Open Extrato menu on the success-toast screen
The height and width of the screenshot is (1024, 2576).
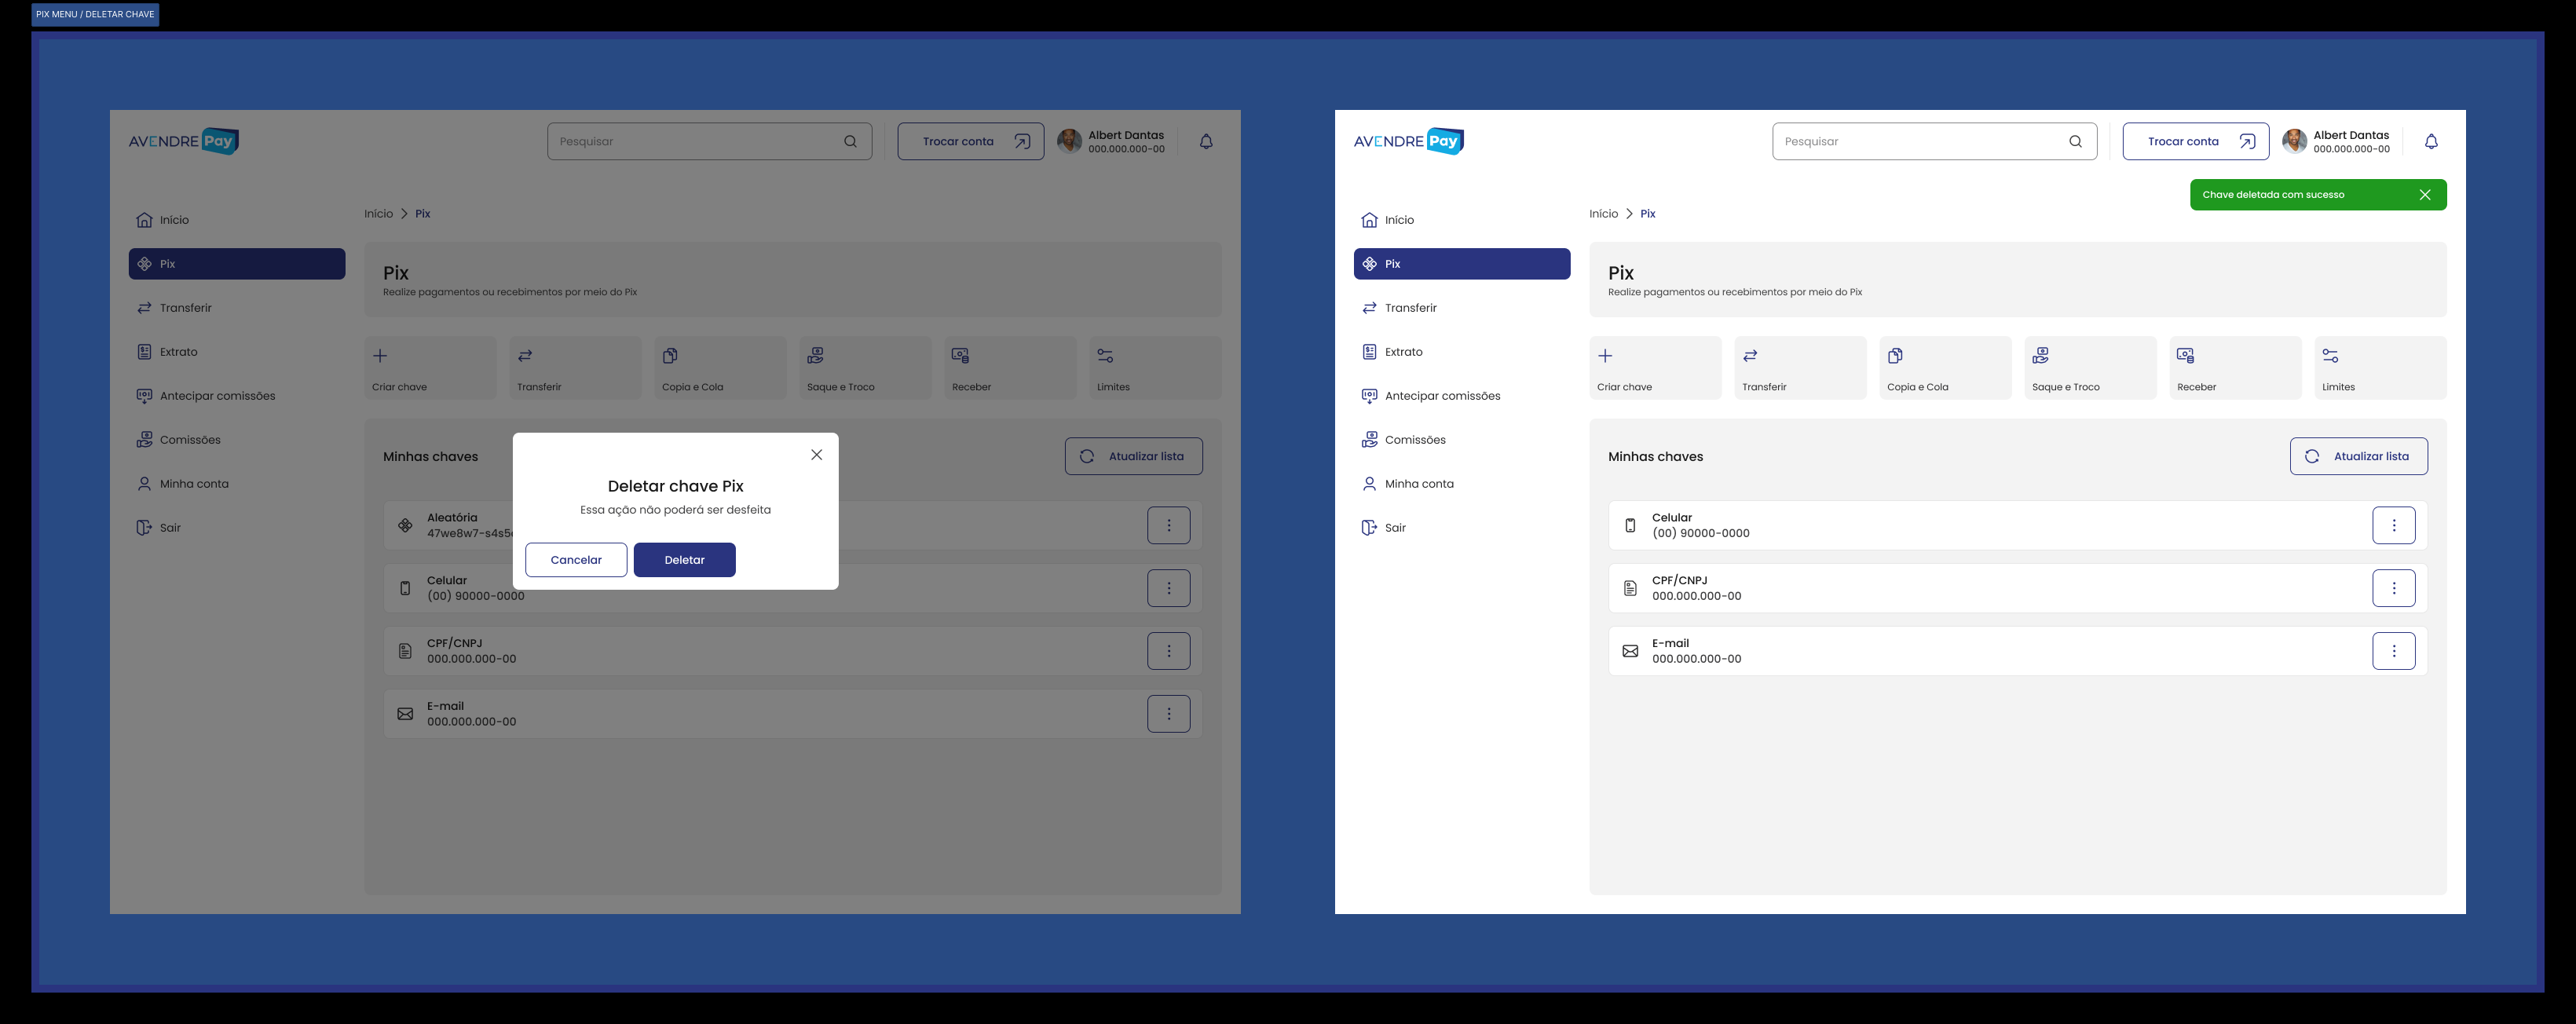[x=1403, y=352]
